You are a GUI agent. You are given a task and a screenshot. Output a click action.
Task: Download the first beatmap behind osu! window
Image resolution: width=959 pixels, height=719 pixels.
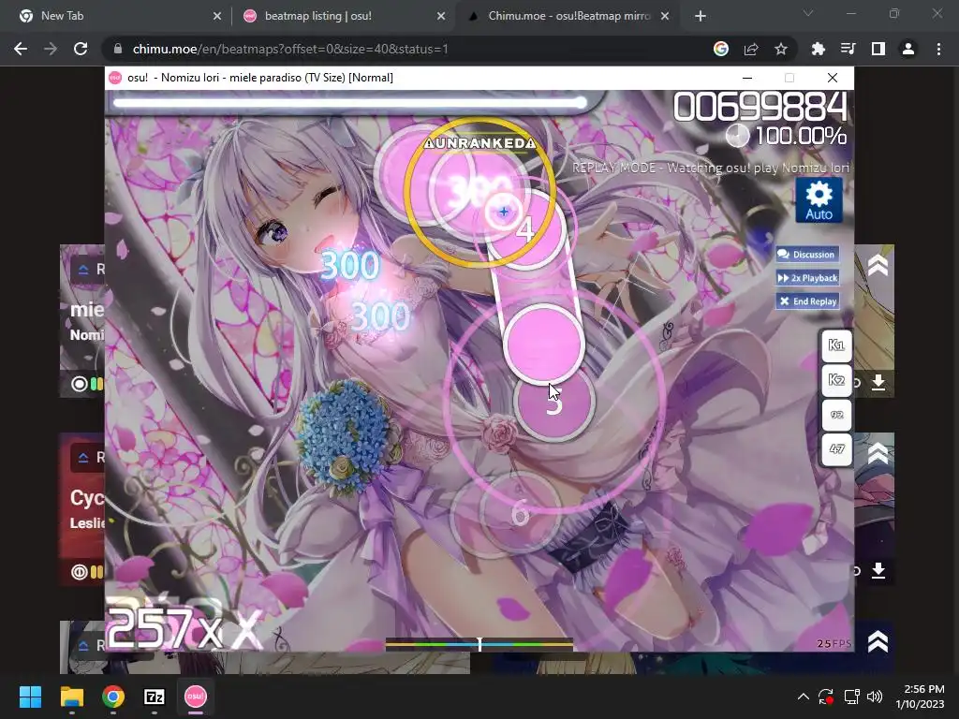[878, 382]
